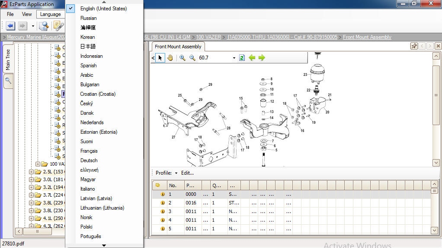The height and width of the screenshot is (248, 442).
Task: Click info icon for part row 1
Action: click(x=163, y=194)
